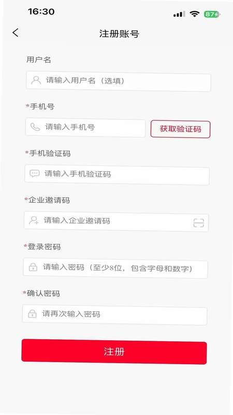The width and height of the screenshot is (233, 415).
Task: Click the lock icon in login password field
Action: 33,267
